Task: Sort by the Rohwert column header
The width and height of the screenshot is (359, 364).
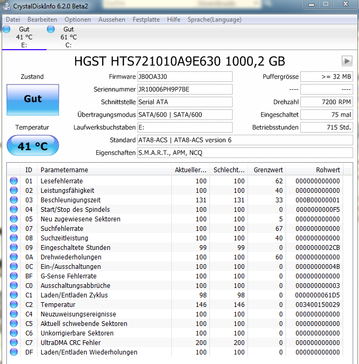Action: (315, 170)
